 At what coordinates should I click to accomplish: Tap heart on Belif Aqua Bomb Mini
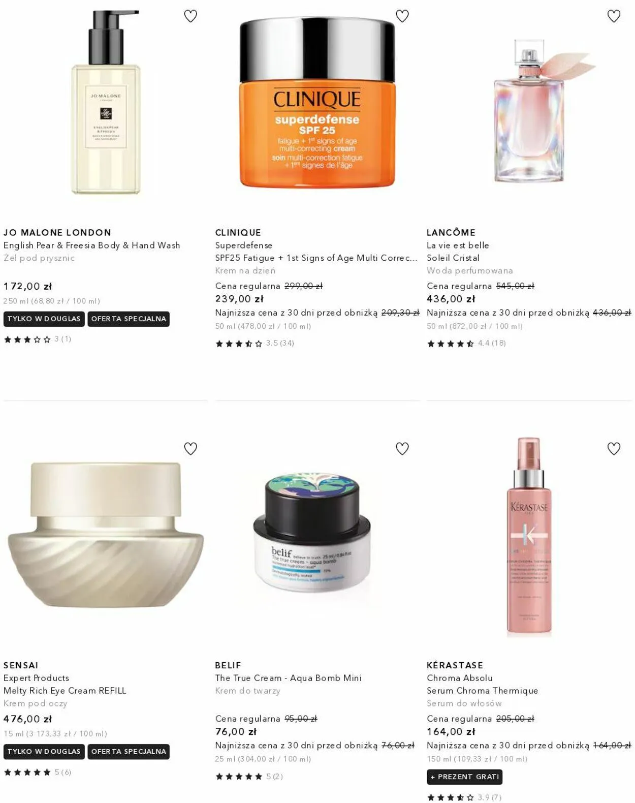[x=402, y=449]
